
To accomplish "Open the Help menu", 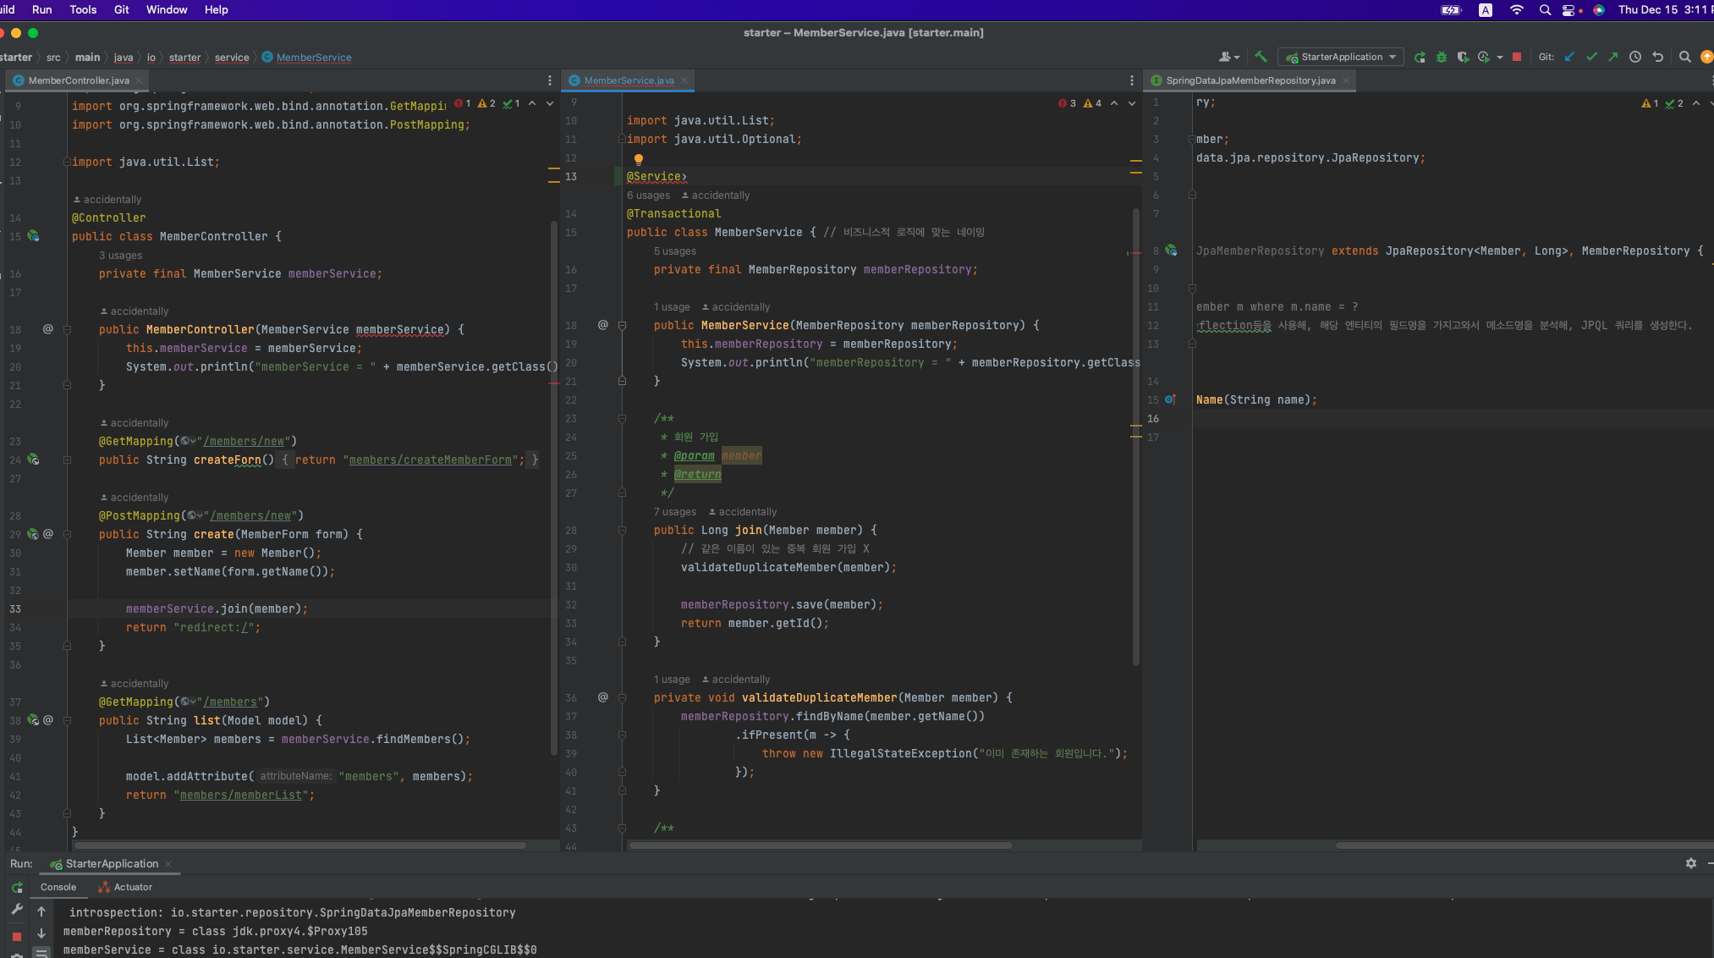I will click(x=217, y=9).
